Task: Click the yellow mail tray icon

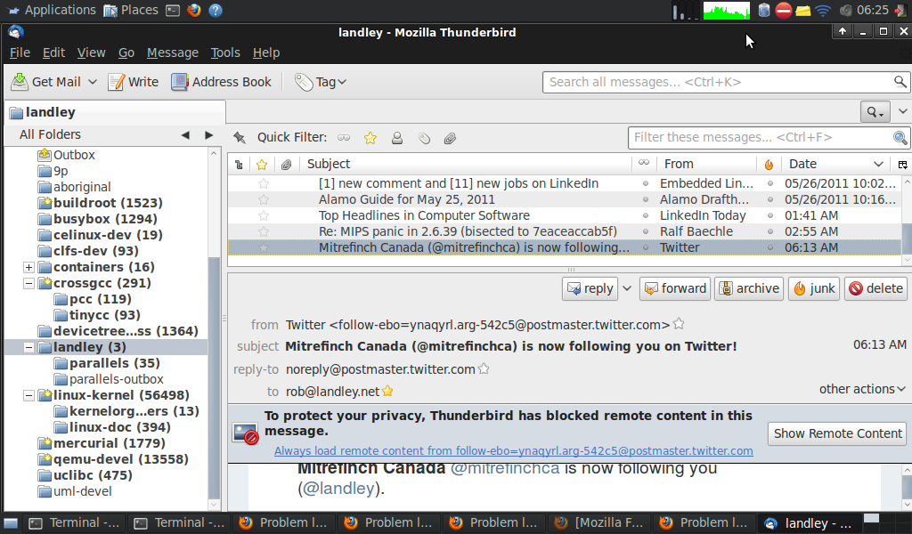Action: coord(803,11)
